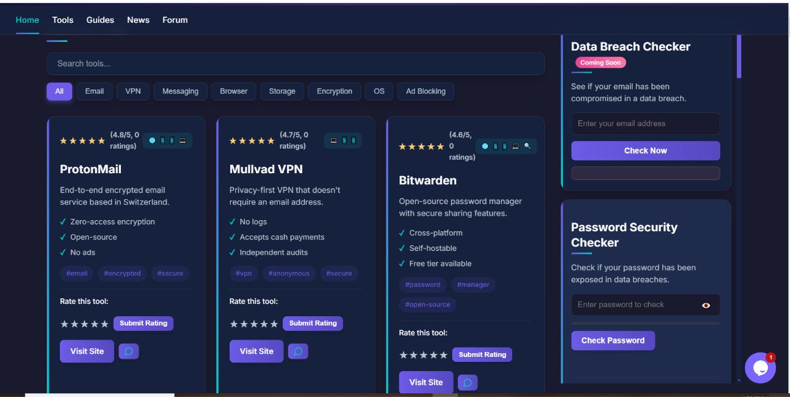Image resolution: width=790 pixels, height=397 pixels.
Task: Click the Check Now button
Action: pos(646,150)
